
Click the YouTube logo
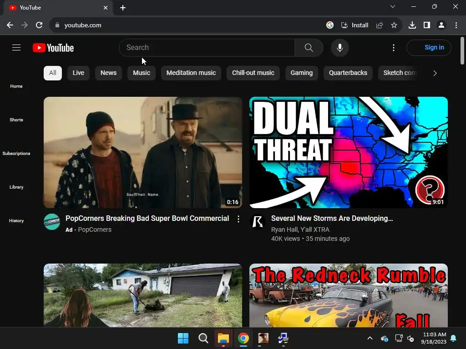tap(53, 48)
